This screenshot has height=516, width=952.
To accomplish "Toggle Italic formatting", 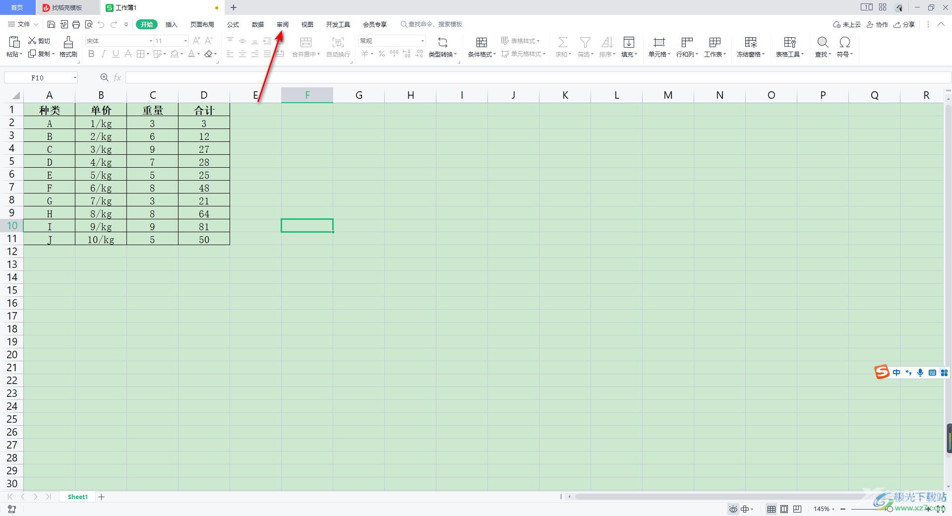I will (x=104, y=54).
